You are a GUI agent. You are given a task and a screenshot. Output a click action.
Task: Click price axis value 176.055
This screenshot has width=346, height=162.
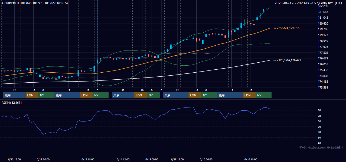tap(323, 65)
